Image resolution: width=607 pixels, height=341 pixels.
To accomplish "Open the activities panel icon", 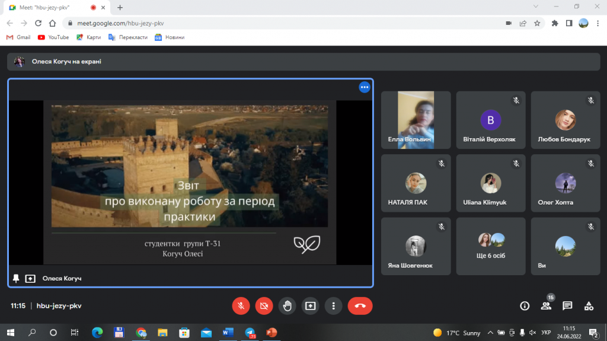I will pyautogui.click(x=589, y=306).
